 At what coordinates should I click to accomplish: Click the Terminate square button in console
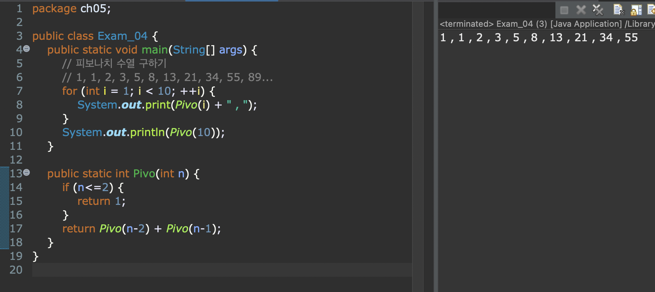tap(564, 10)
